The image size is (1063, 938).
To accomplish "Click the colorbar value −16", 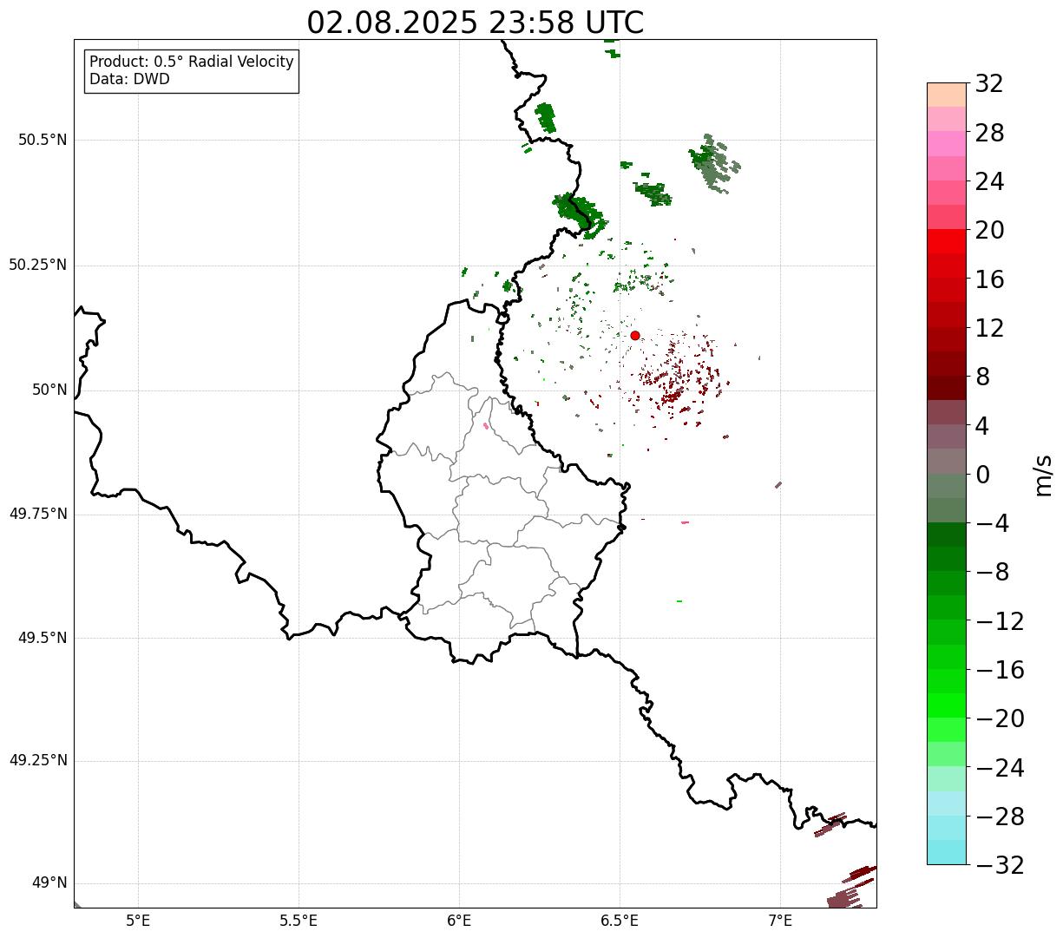I will coord(1000,670).
